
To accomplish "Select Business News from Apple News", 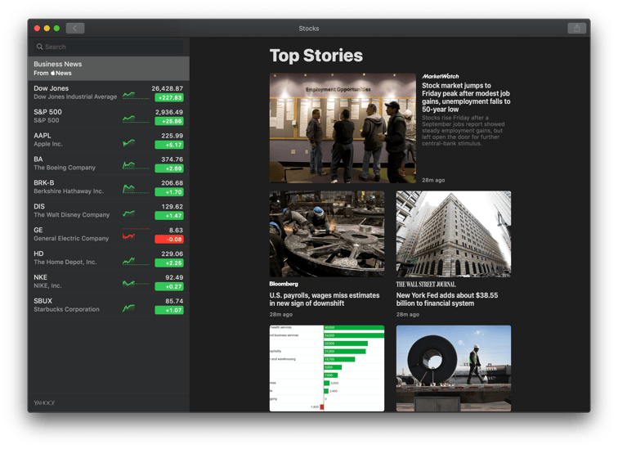I will (x=109, y=68).
